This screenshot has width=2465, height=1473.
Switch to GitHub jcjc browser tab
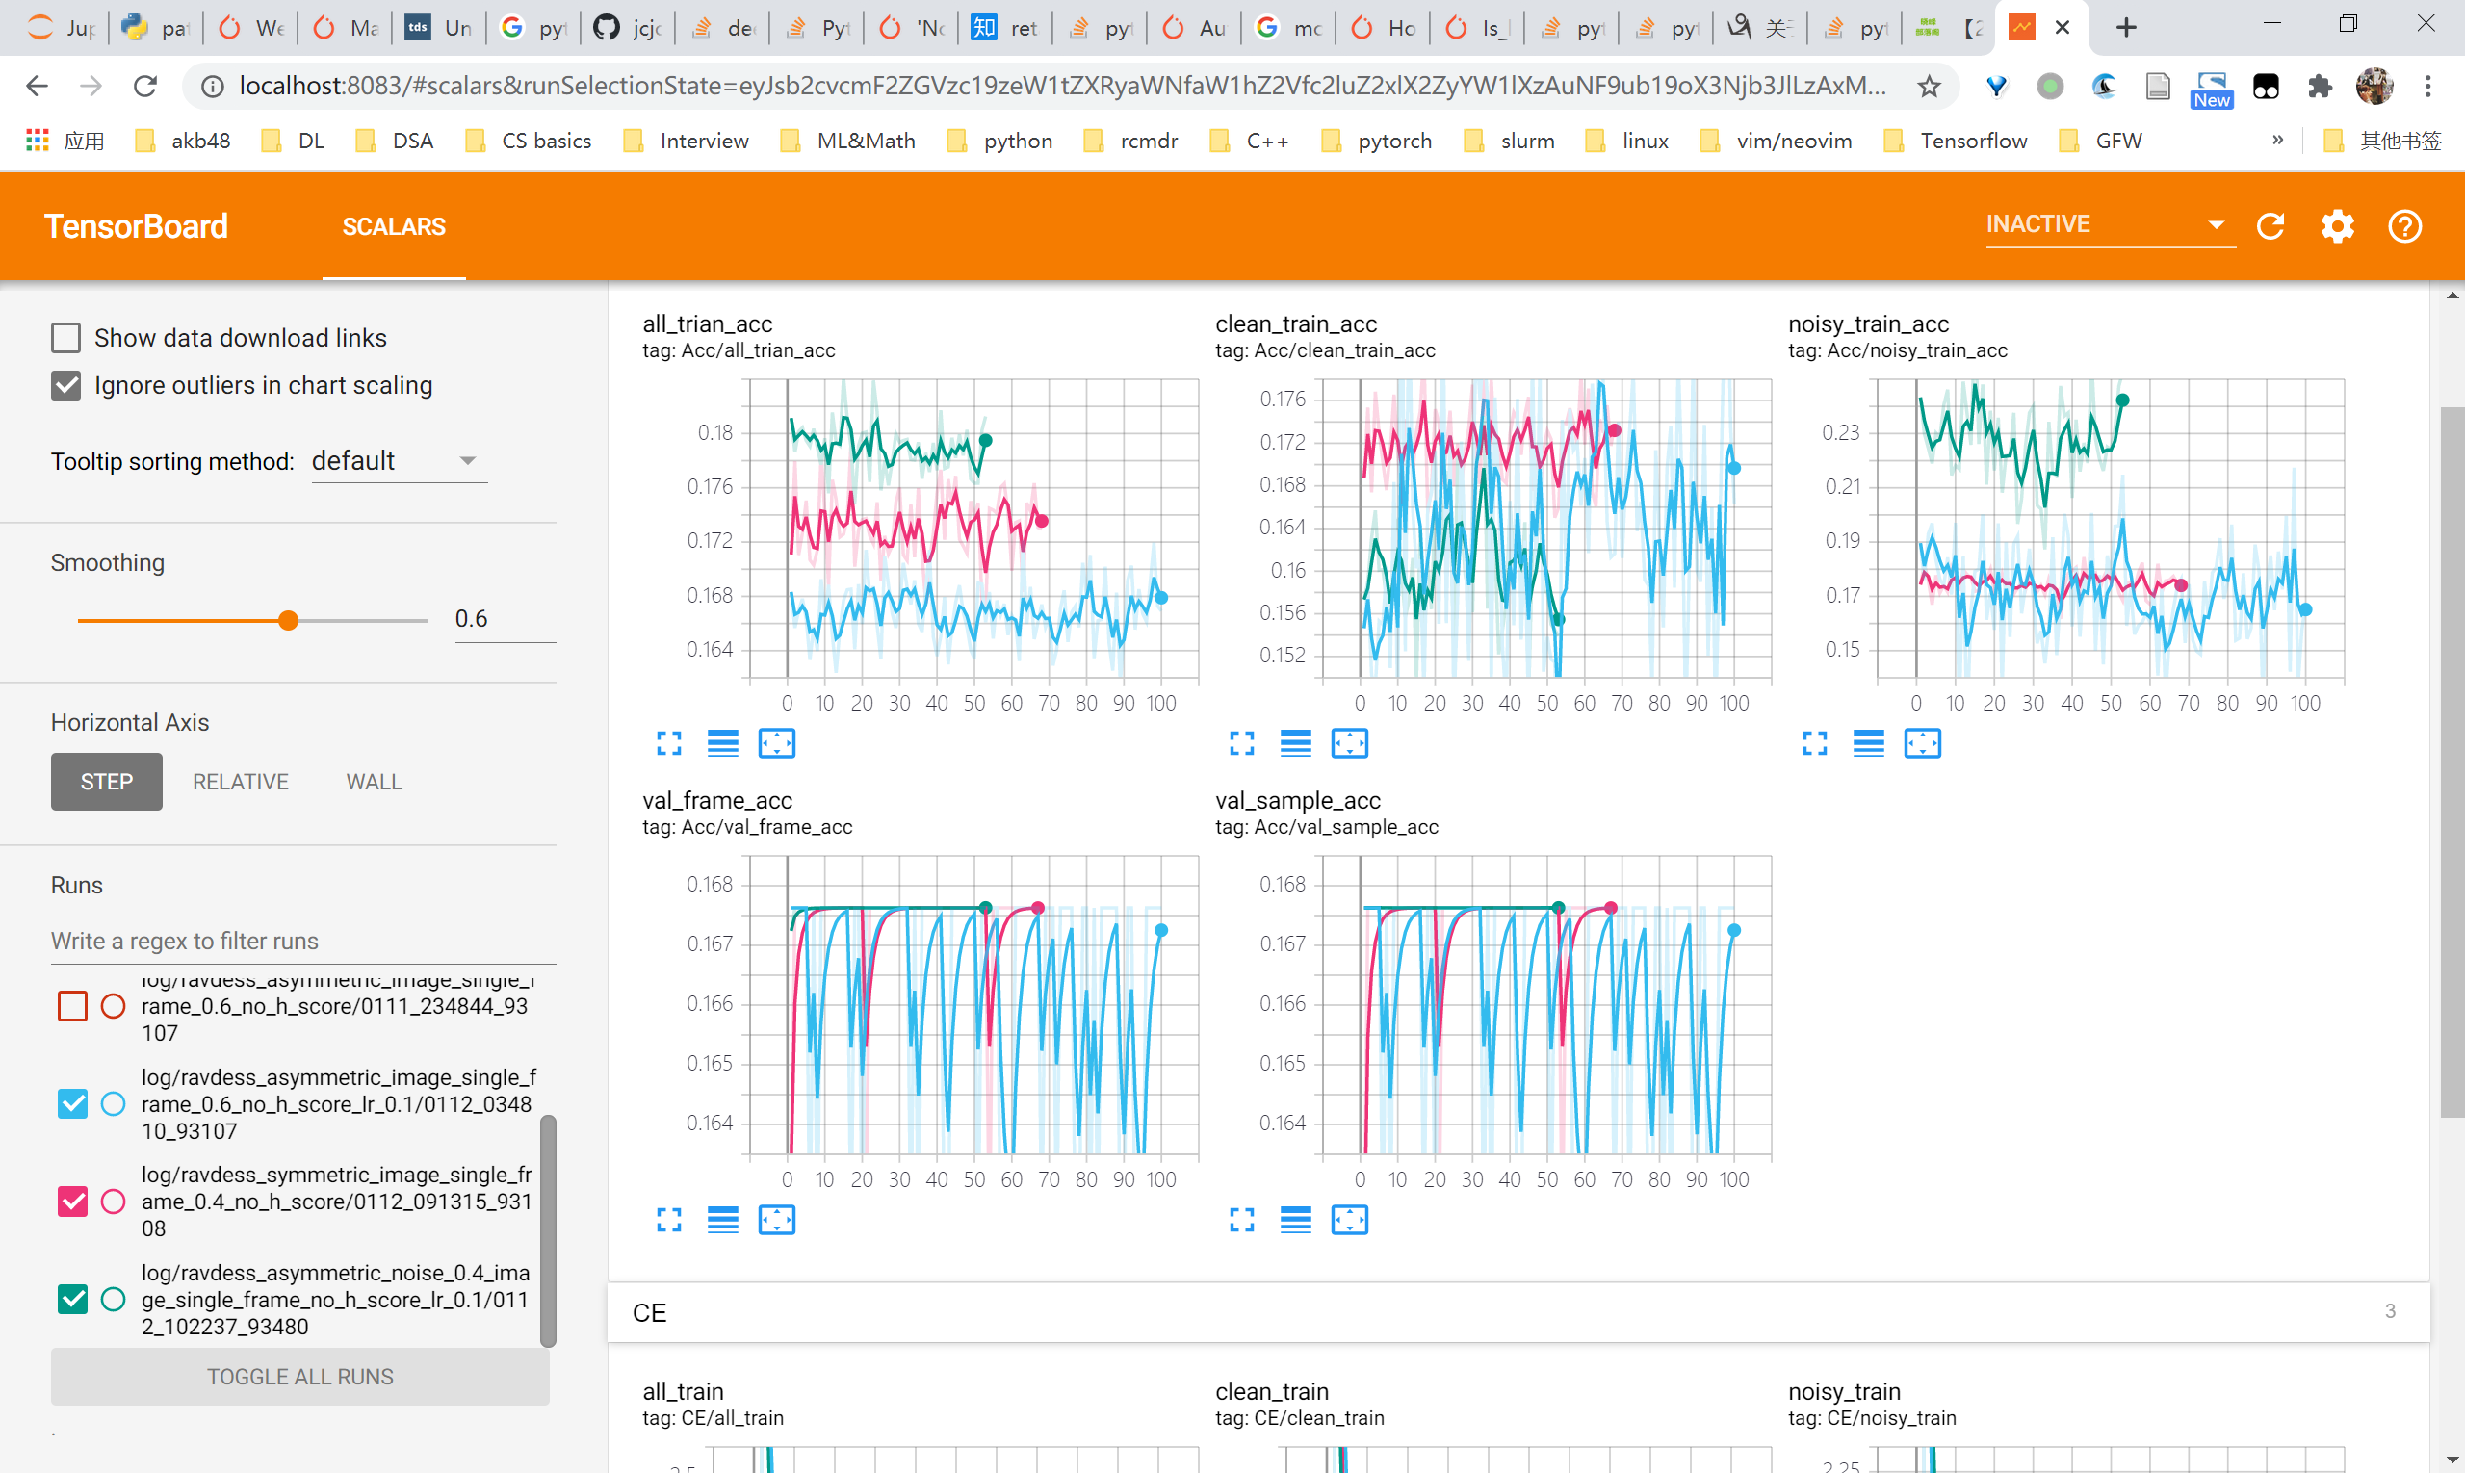coord(628,28)
